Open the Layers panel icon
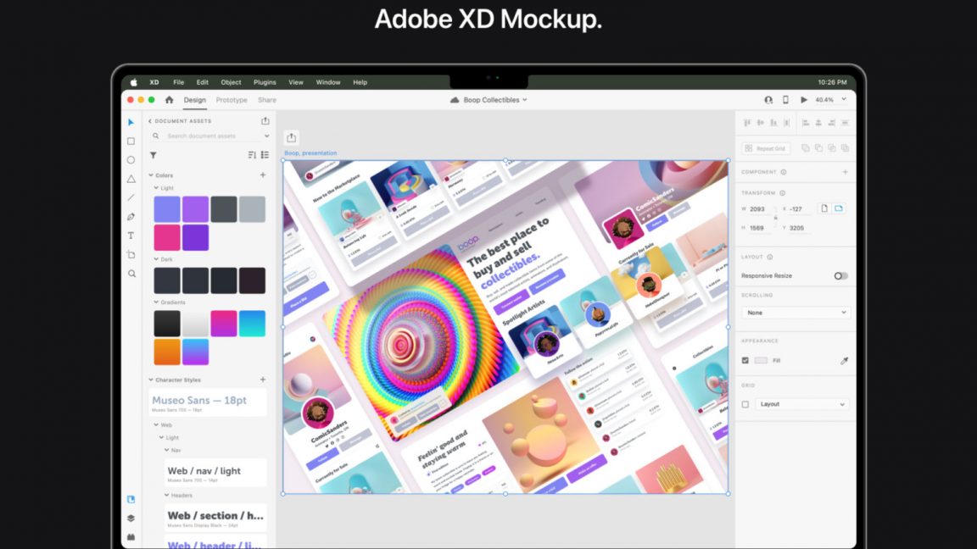 131,518
